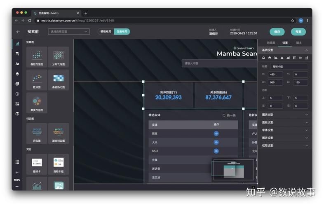The height and width of the screenshot is (206, 324).
Task: Click the H height field showing 130
Action: coord(301,82)
